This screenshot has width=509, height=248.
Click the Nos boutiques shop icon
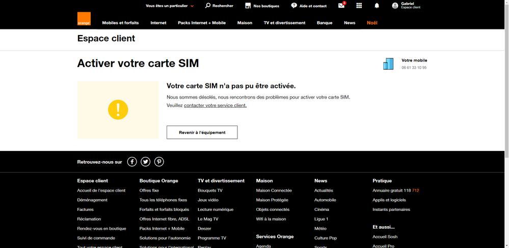point(248,6)
